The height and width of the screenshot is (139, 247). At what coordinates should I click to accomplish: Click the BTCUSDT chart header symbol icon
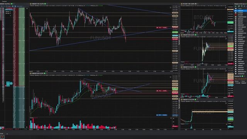coord(181,4)
